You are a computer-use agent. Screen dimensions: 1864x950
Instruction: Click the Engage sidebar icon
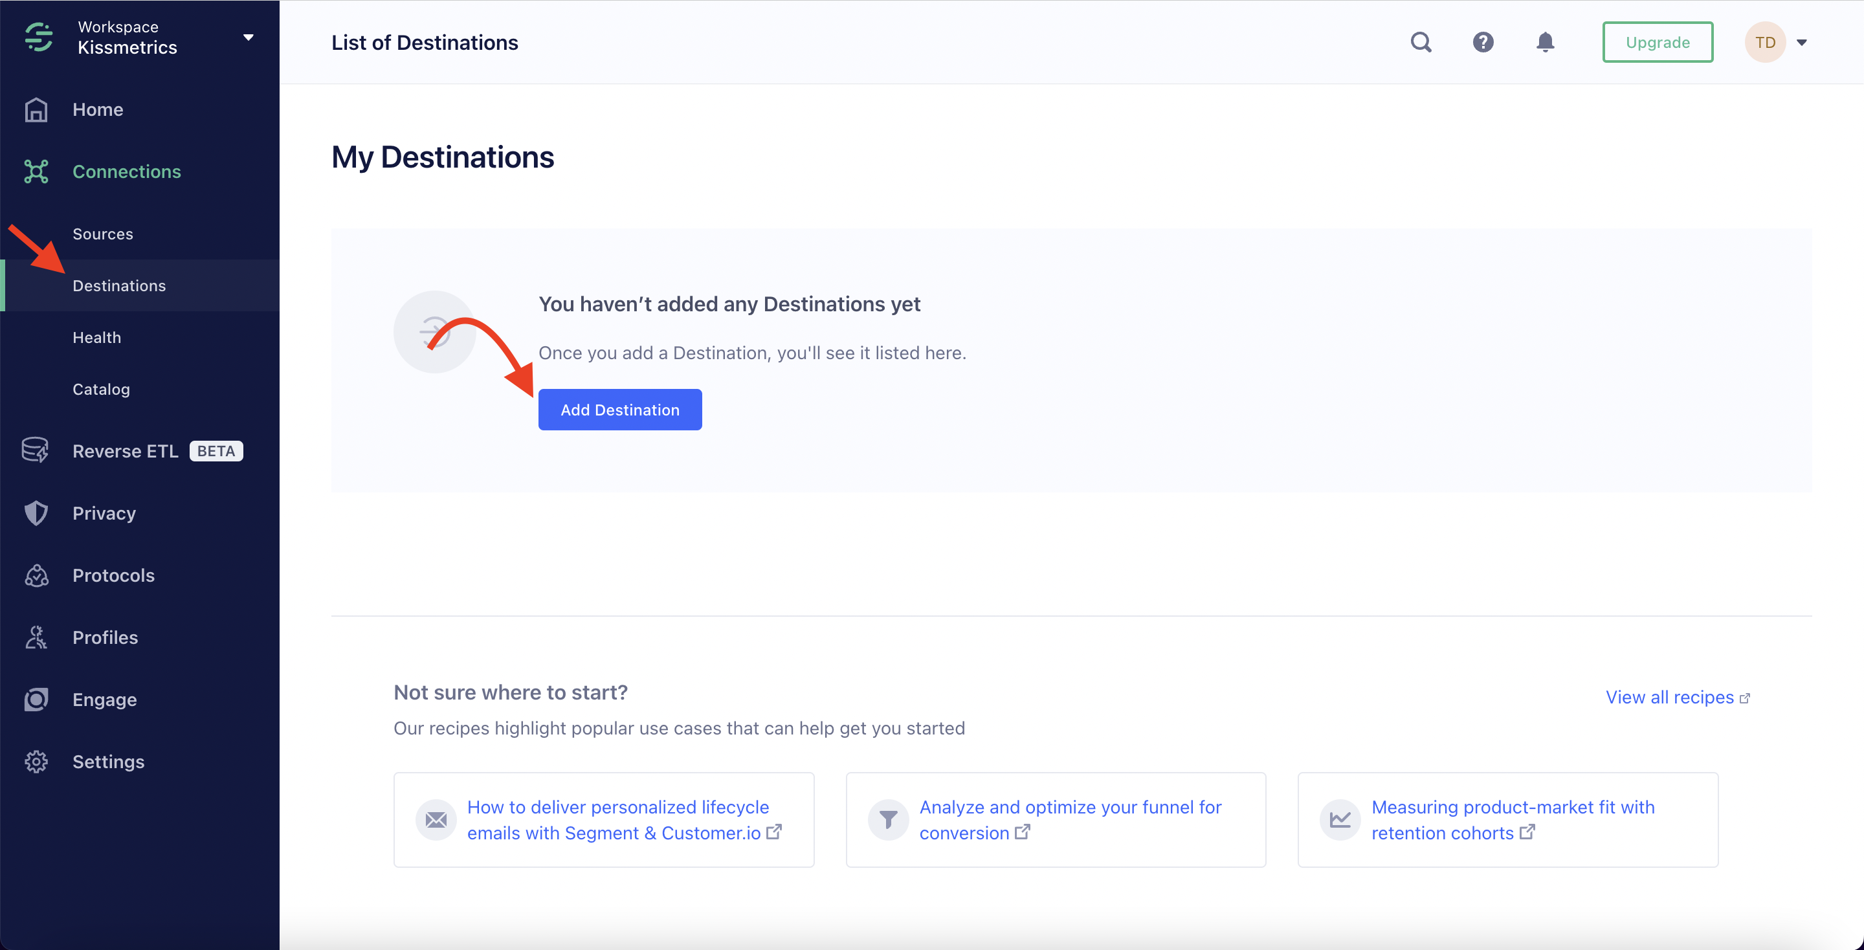coord(36,700)
